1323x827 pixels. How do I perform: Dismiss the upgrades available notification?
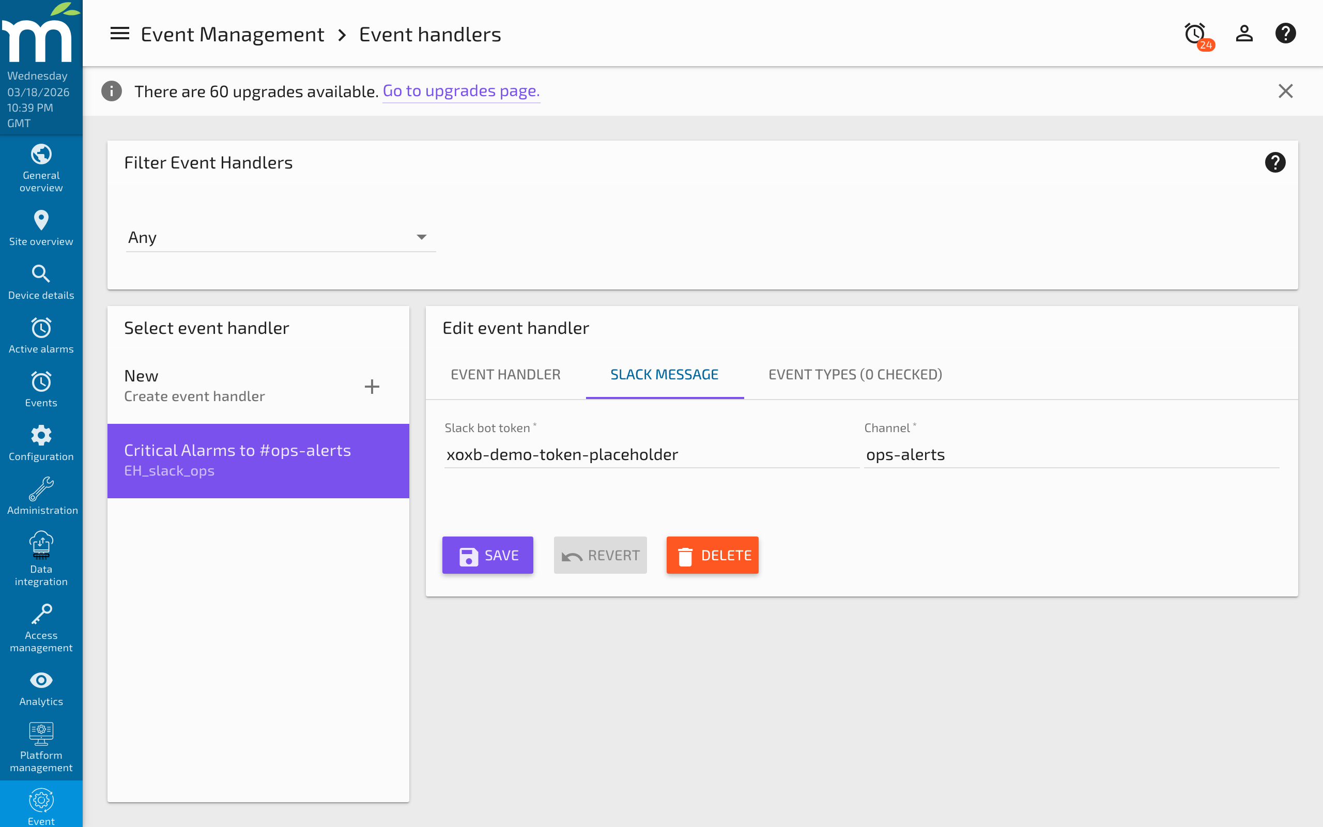click(x=1286, y=91)
